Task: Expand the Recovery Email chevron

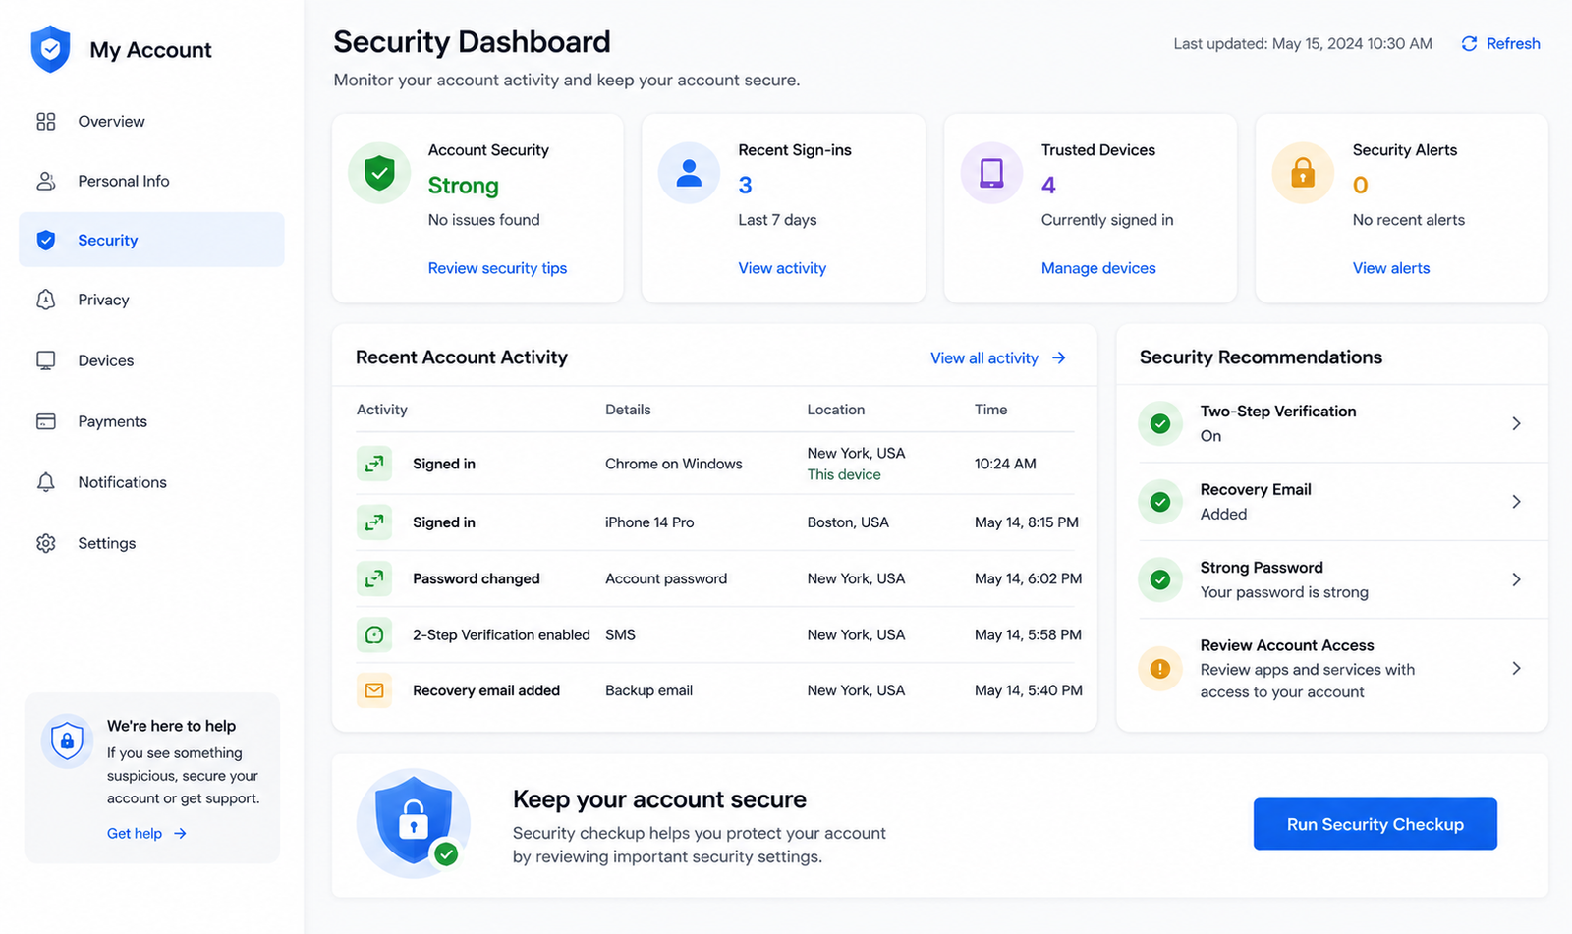Action: (1516, 502)
